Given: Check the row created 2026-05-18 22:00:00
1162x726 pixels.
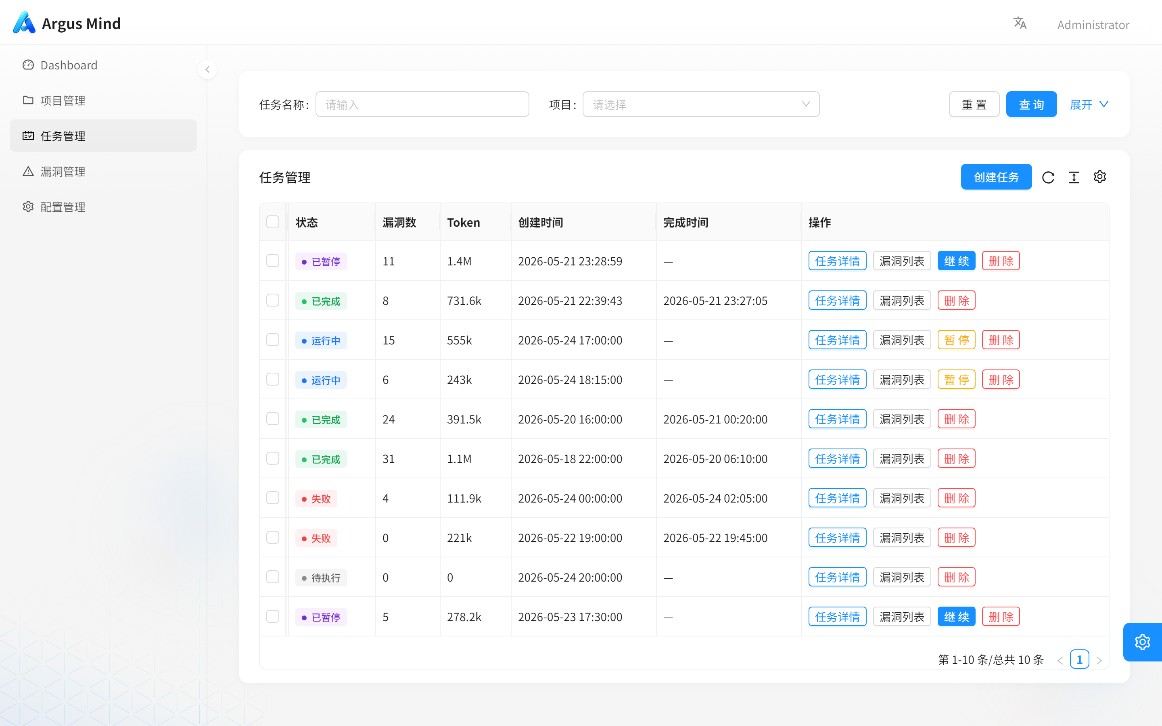Looking at the screenshot, I should tap(273, 459).
